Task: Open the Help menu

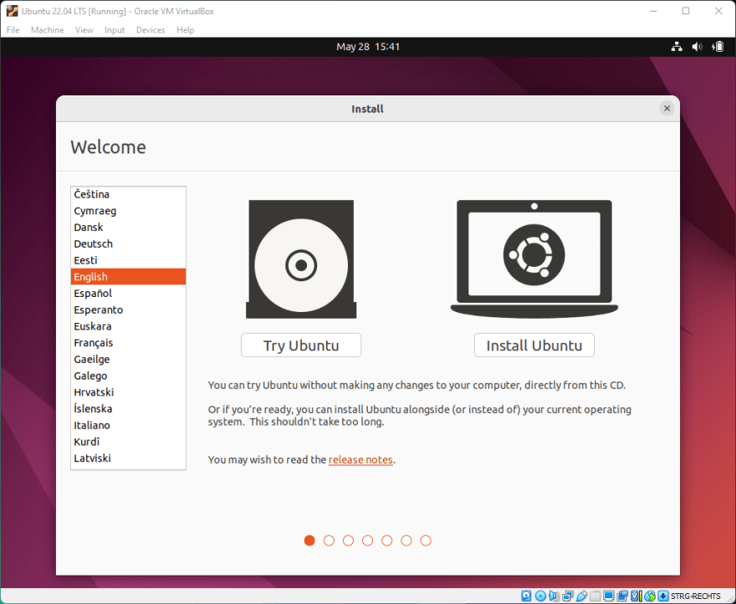Action: (185, 29)
